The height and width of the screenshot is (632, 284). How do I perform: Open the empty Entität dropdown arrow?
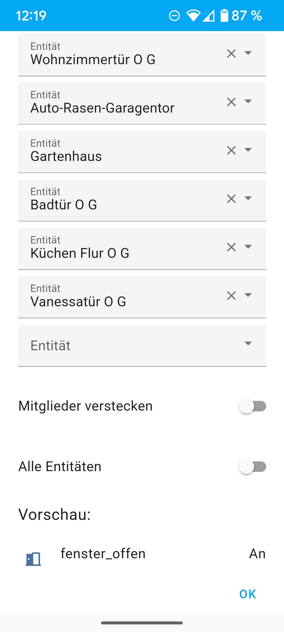point(248,343)
